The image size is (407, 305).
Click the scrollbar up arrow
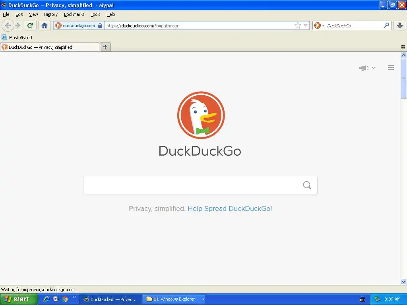403,55
